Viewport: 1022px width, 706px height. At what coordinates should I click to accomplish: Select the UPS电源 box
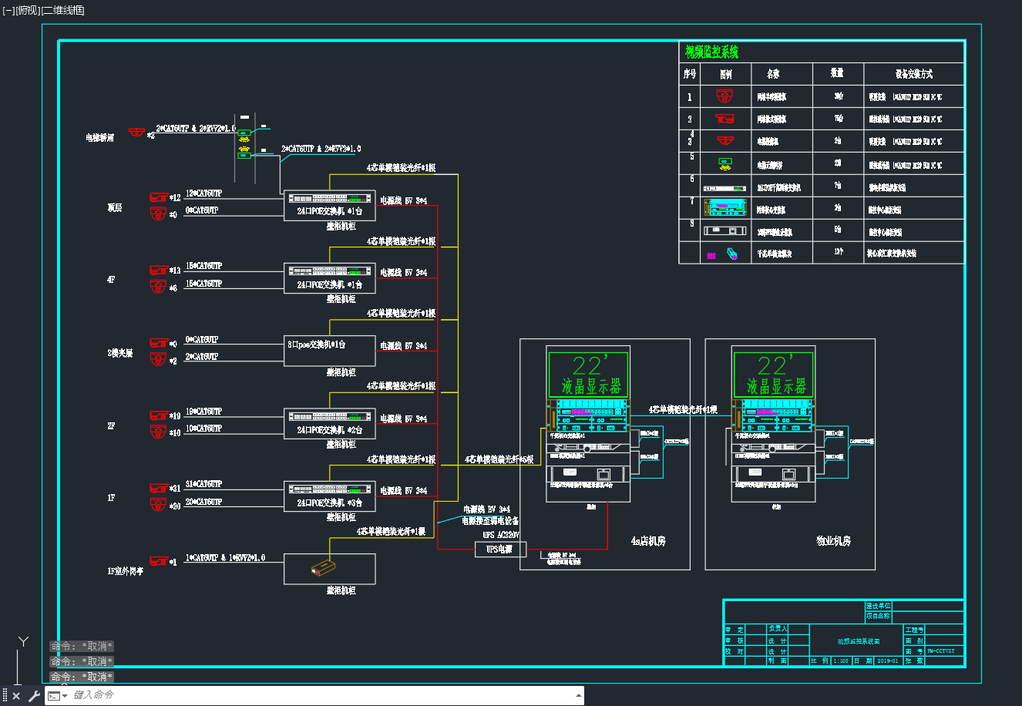click(x=500, y=550)
